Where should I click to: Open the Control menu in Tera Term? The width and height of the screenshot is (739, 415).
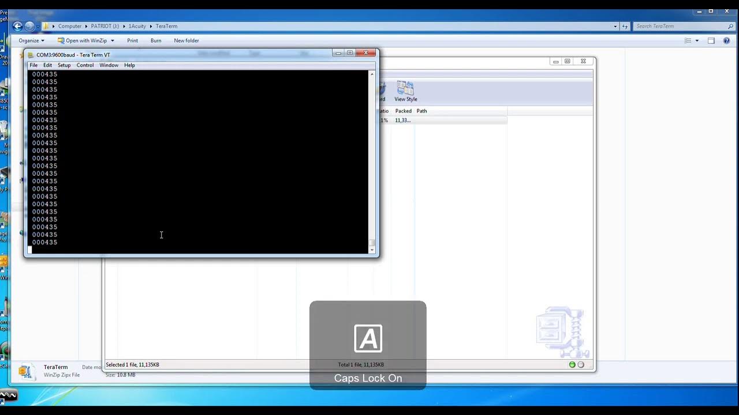click(85, 65)
